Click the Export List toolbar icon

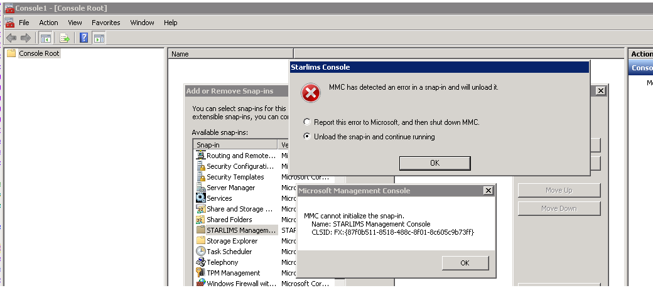click(65, 38)
